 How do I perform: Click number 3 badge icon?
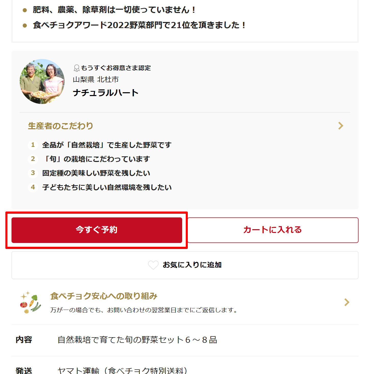33,173
